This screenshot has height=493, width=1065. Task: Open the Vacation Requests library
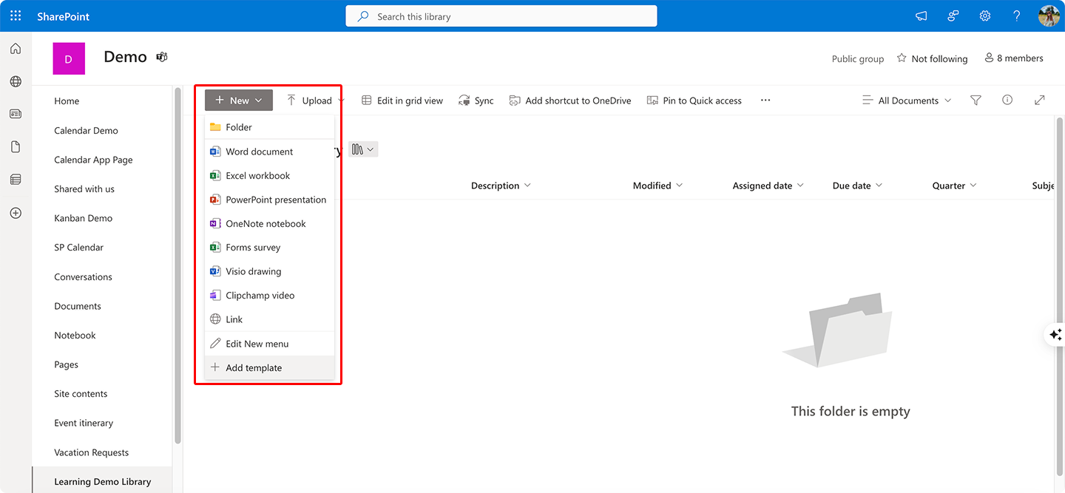click(x=91, y=452)
